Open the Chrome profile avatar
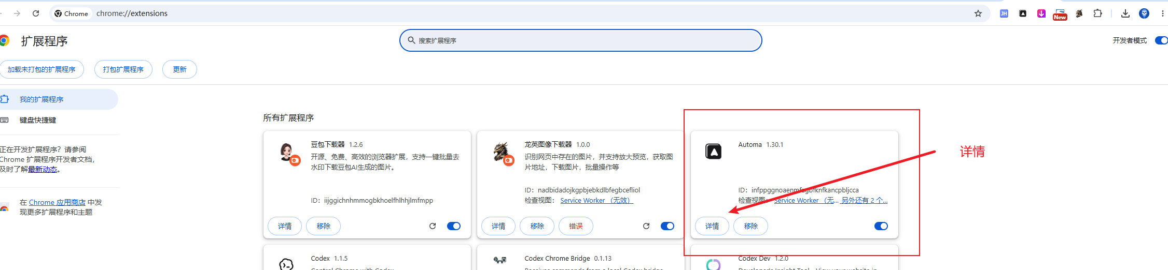The image size is (1168, 270). pyautogui.click(x=1144, y=13)
